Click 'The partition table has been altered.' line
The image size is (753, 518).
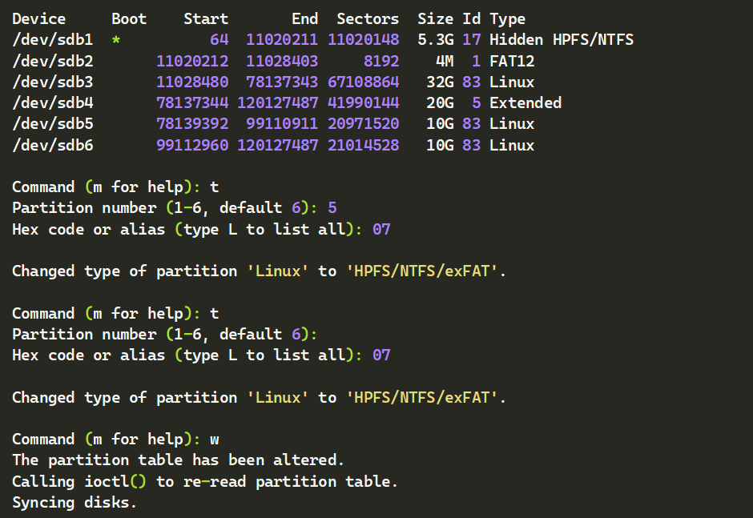point(178,460)
